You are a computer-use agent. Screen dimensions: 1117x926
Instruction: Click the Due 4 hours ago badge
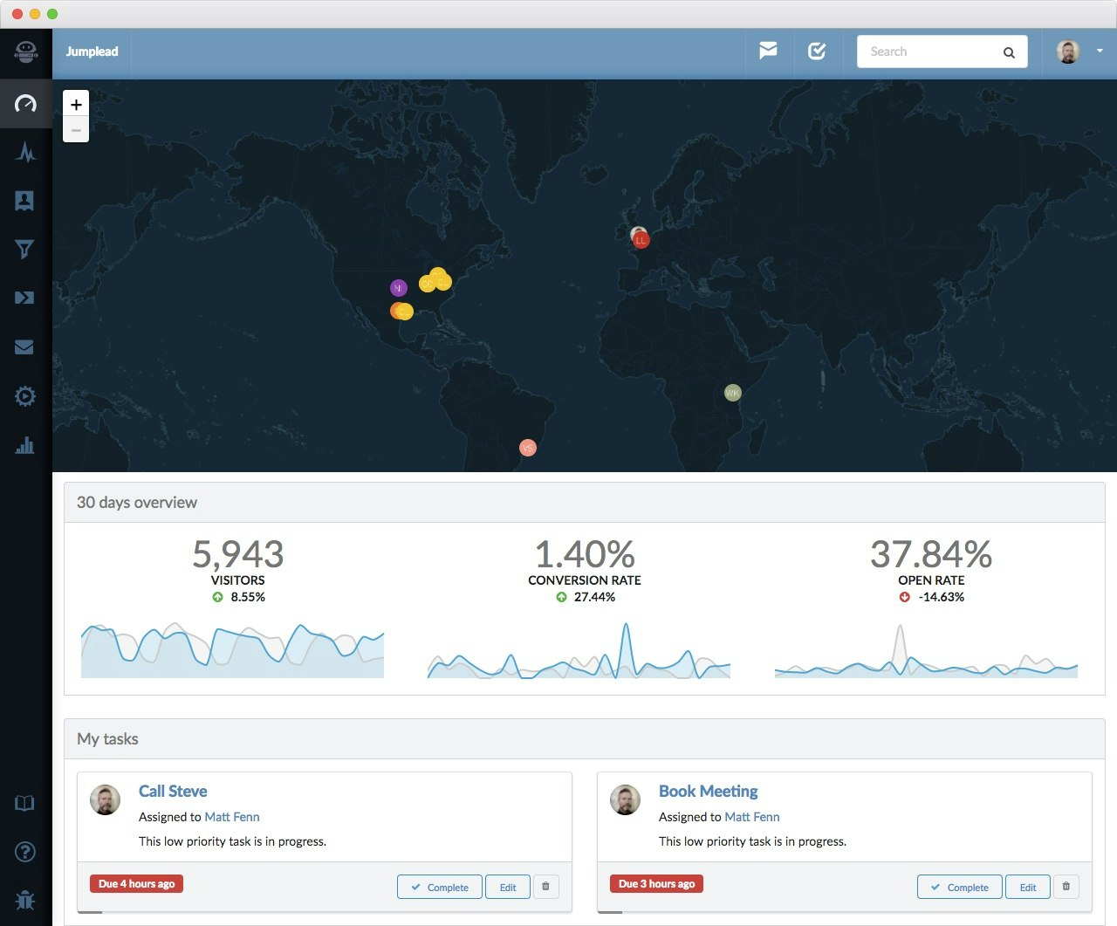coord(135,883)
